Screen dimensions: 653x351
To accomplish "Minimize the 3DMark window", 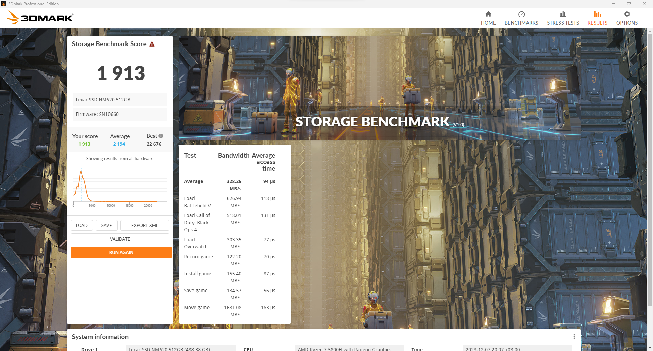I will coord(614,4).
